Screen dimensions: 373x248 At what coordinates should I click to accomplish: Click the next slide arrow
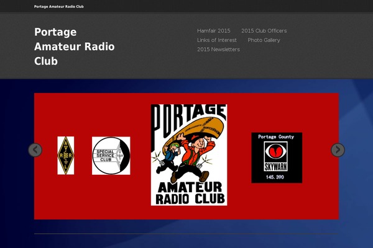coord(338,150)
